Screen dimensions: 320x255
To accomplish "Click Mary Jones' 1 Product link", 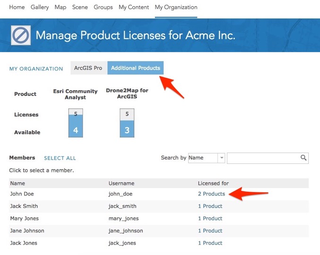I will click(210, 218).
